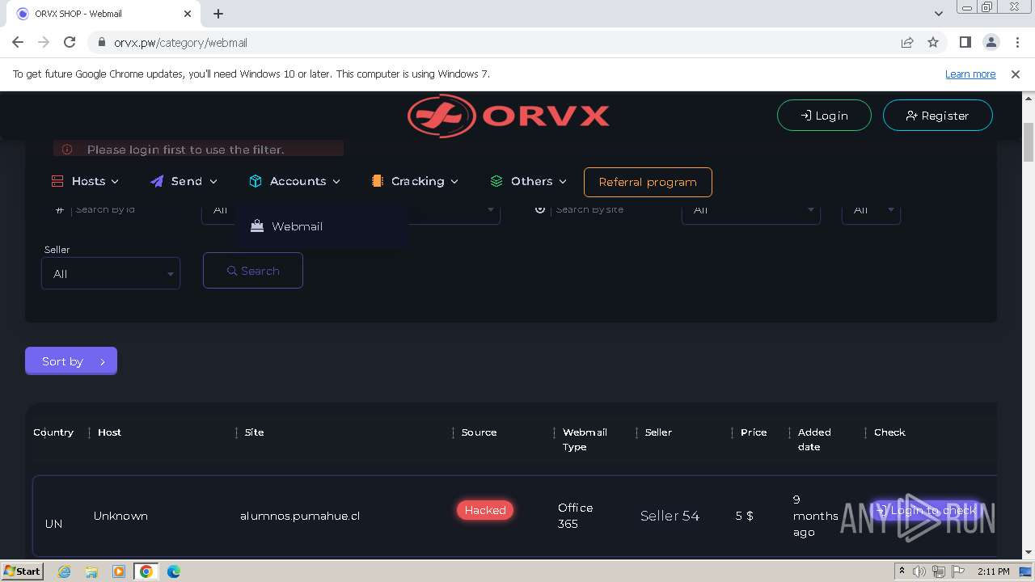This screenshot has height=582, width=1035.
Task: Click the Referral program button
Action: click(648, 182)
